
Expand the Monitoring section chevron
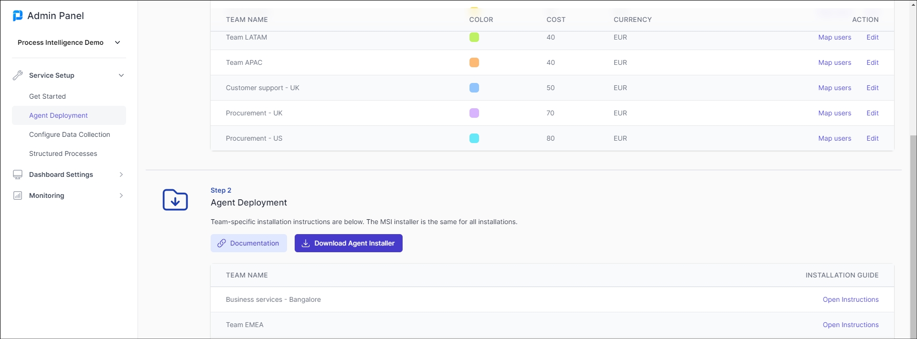(121, 195)
